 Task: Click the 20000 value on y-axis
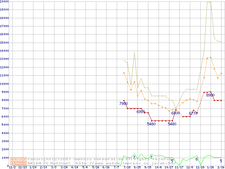click(x=5, y=1)
